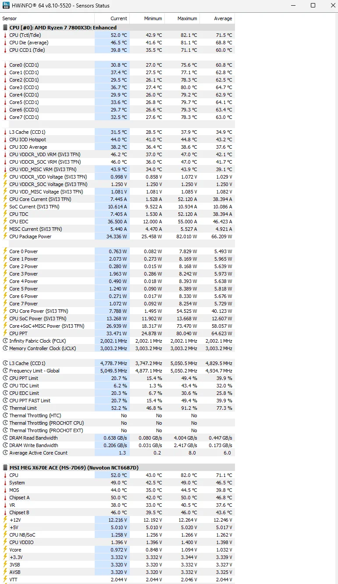Click the circular icon beside Thermal Throttling (HTC)

(x=5, y=416)
